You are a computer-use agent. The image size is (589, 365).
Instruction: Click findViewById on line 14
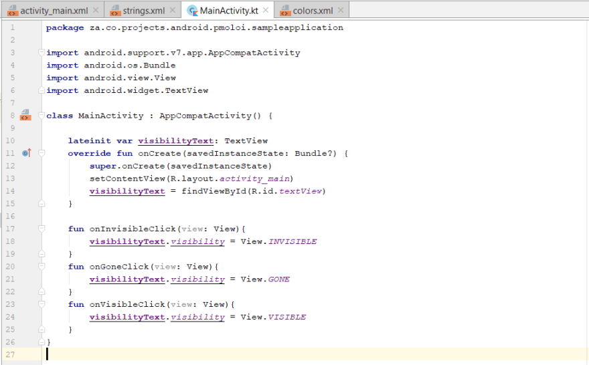[x=214, y=191]
